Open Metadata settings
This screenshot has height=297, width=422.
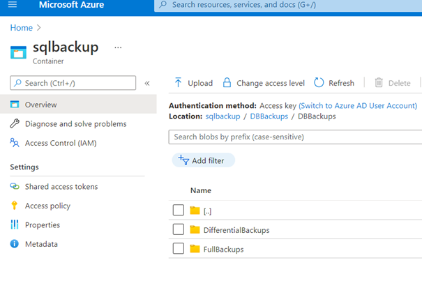coord(41,244)
